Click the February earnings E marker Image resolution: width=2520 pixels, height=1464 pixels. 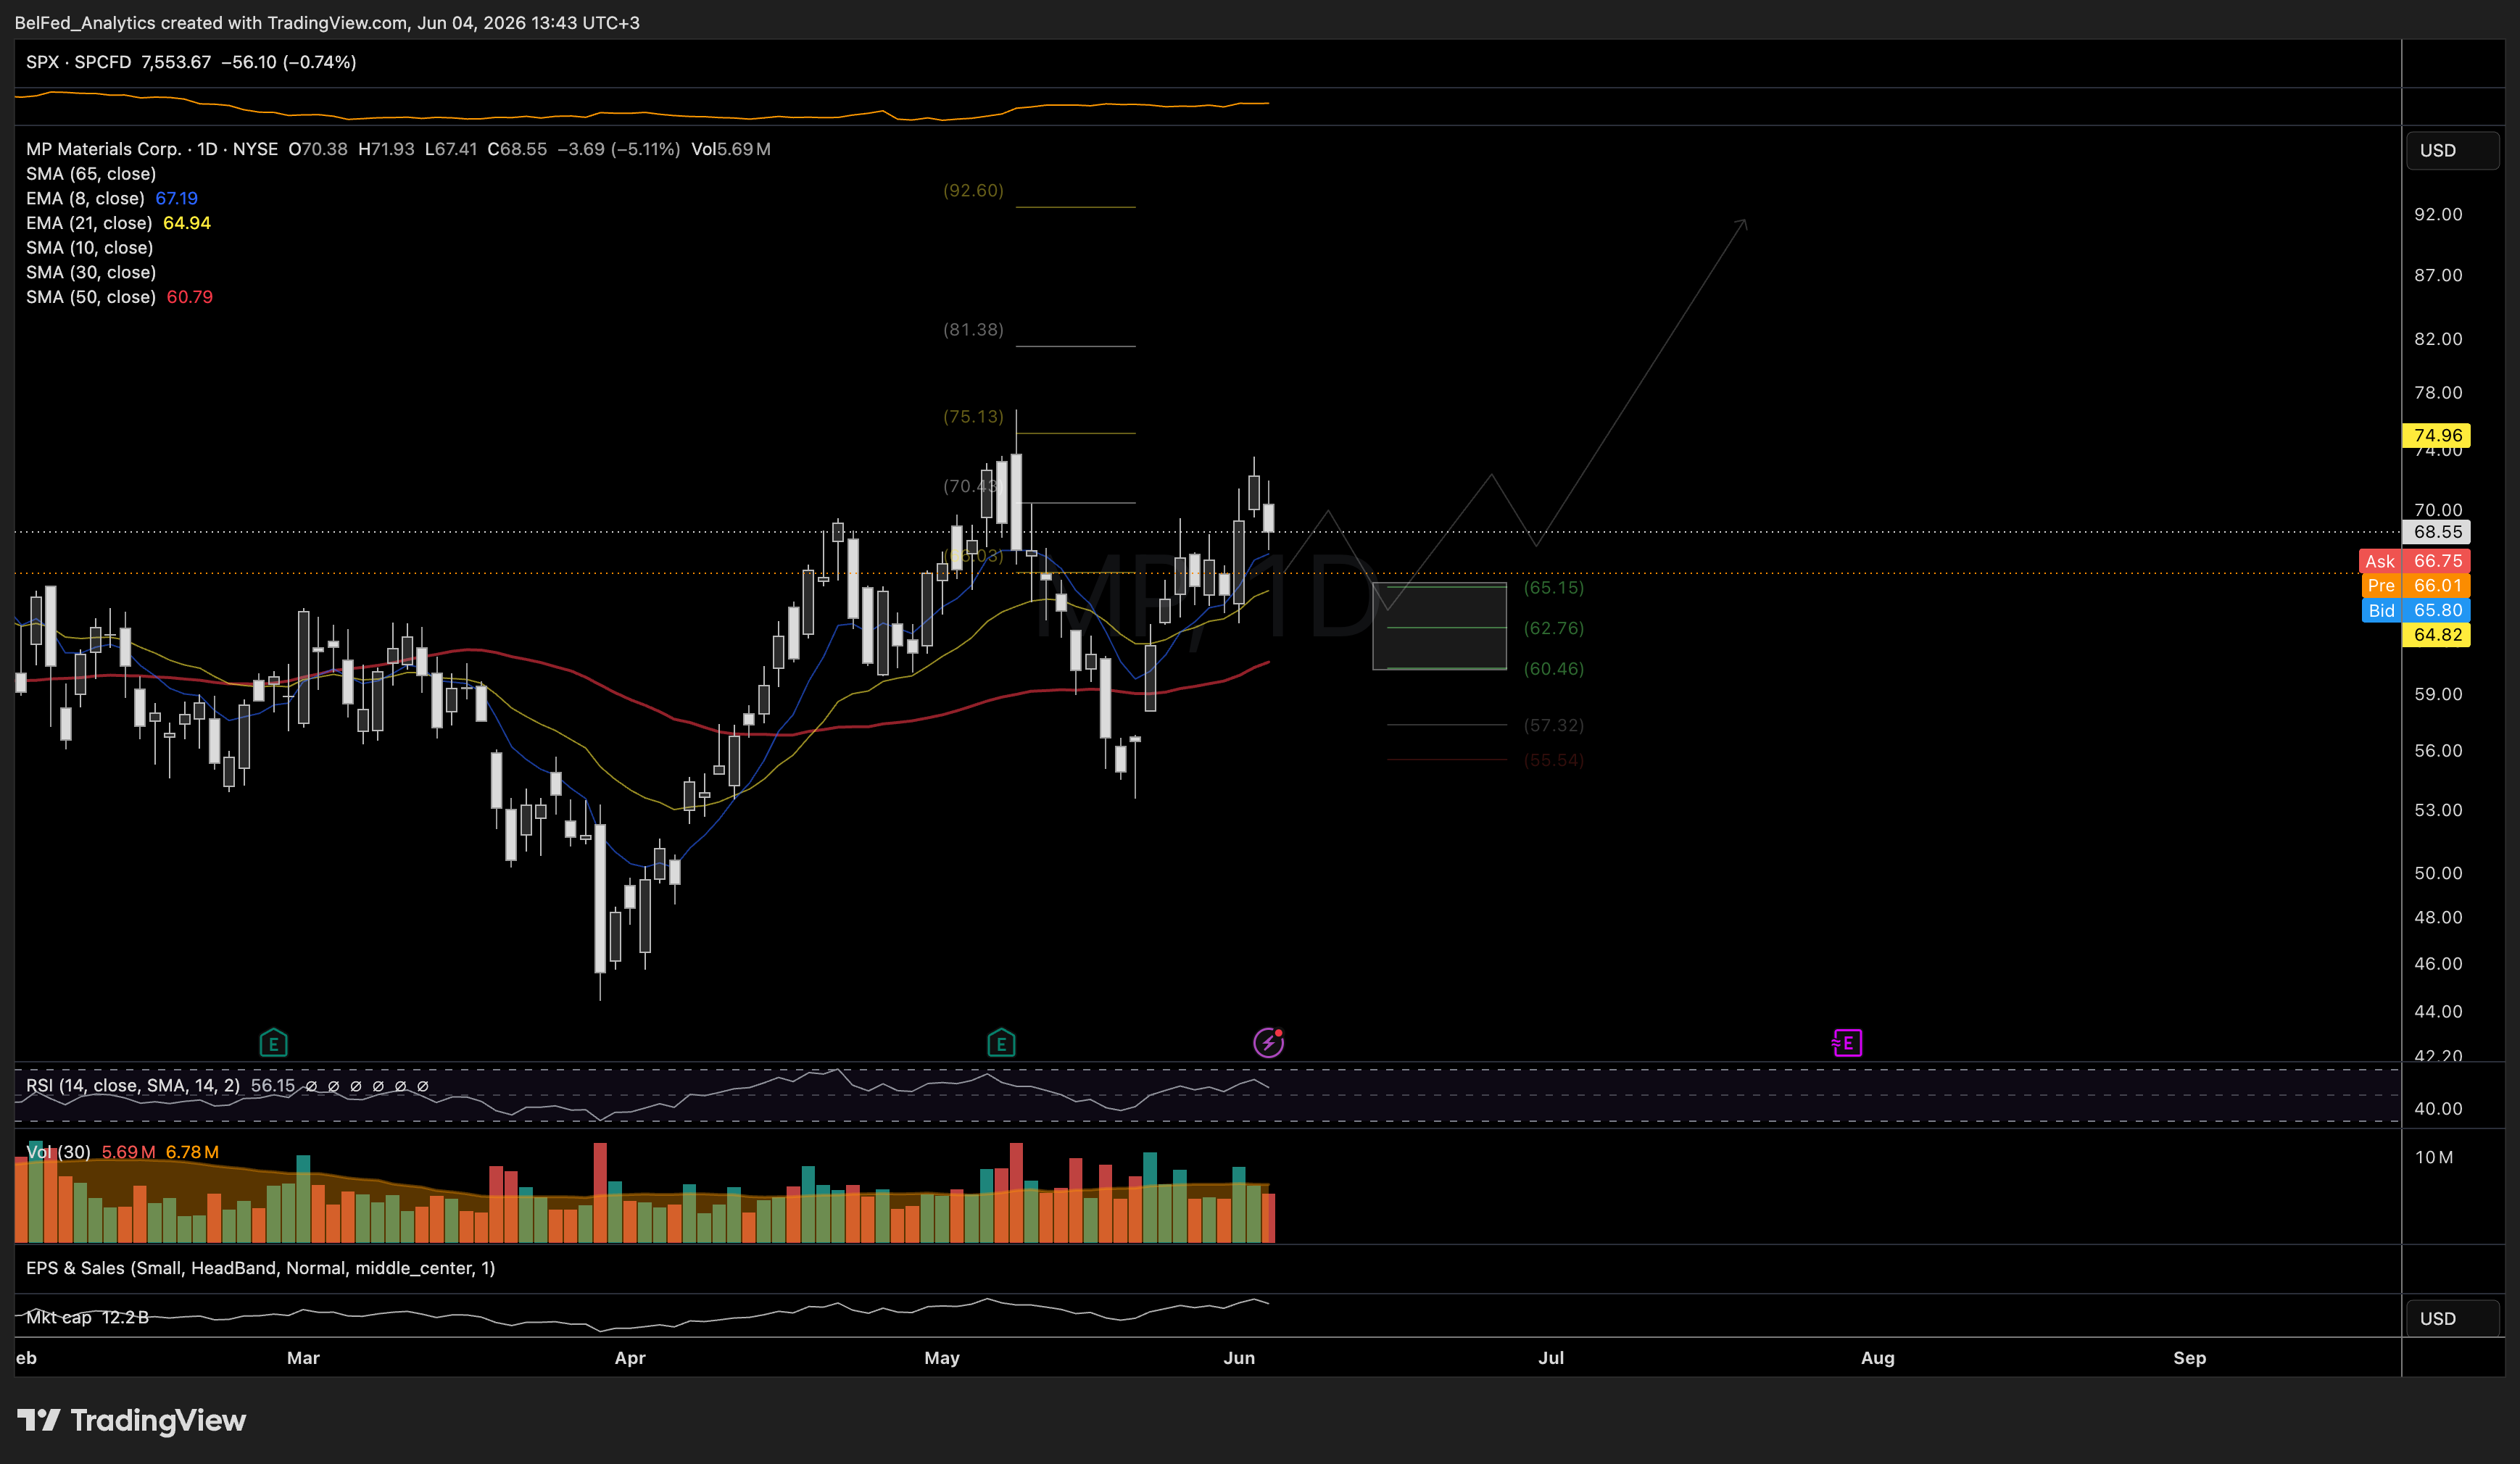coord(273,1043)
